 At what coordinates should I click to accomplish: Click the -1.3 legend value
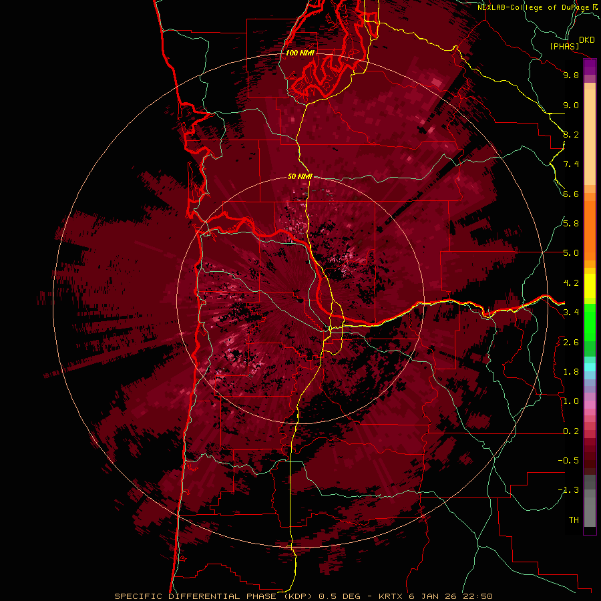coord(568,490)
